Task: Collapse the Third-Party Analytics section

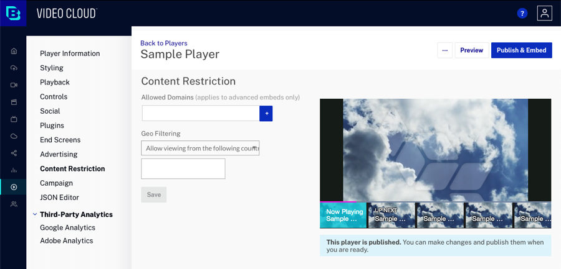Action: 35,214
